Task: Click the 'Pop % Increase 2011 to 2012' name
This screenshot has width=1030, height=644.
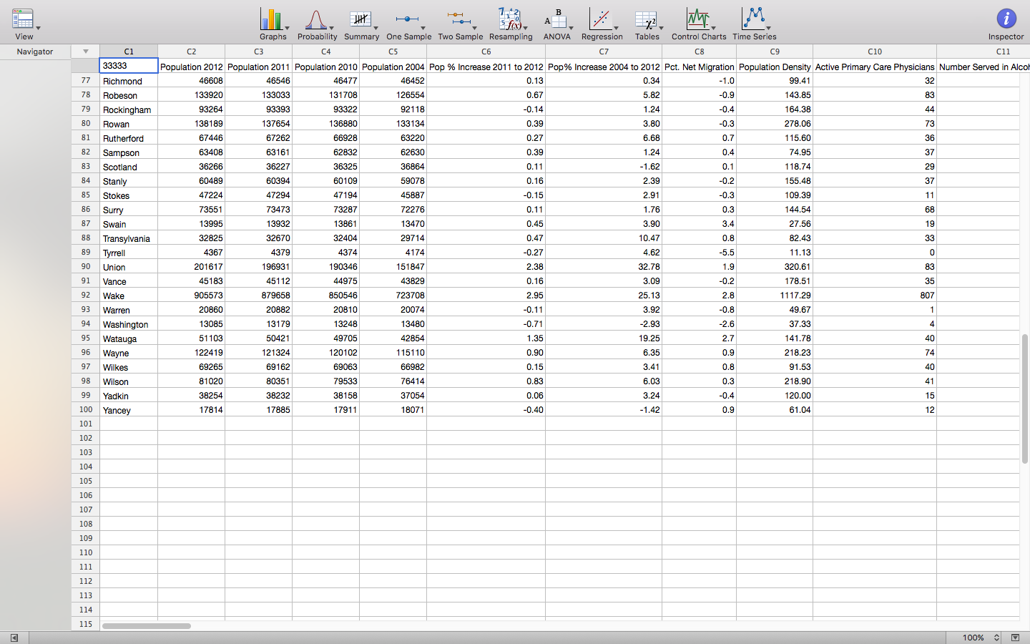Action: click(486, 67)
